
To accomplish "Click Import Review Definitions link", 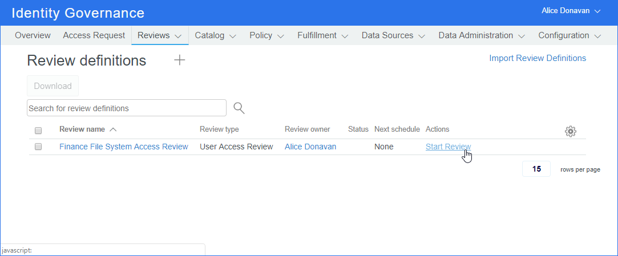I will point(538,58).
